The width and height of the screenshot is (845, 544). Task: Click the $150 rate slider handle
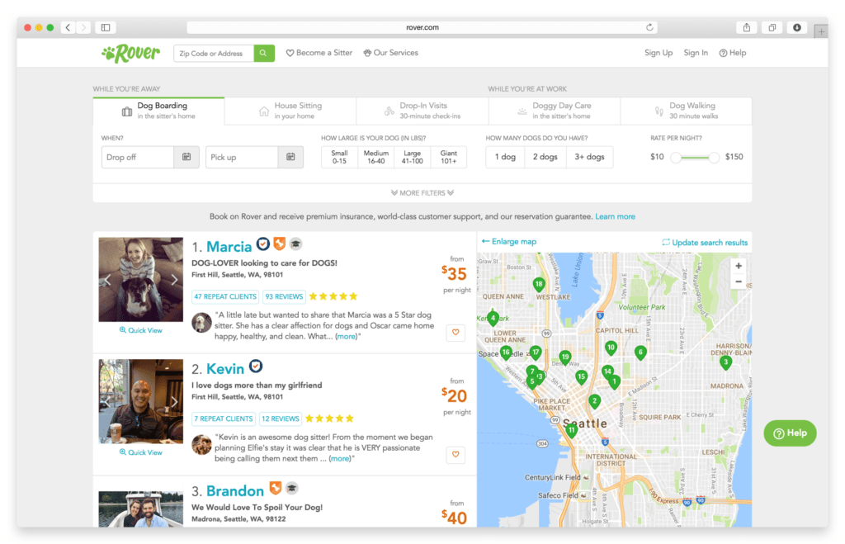[714, 157]
